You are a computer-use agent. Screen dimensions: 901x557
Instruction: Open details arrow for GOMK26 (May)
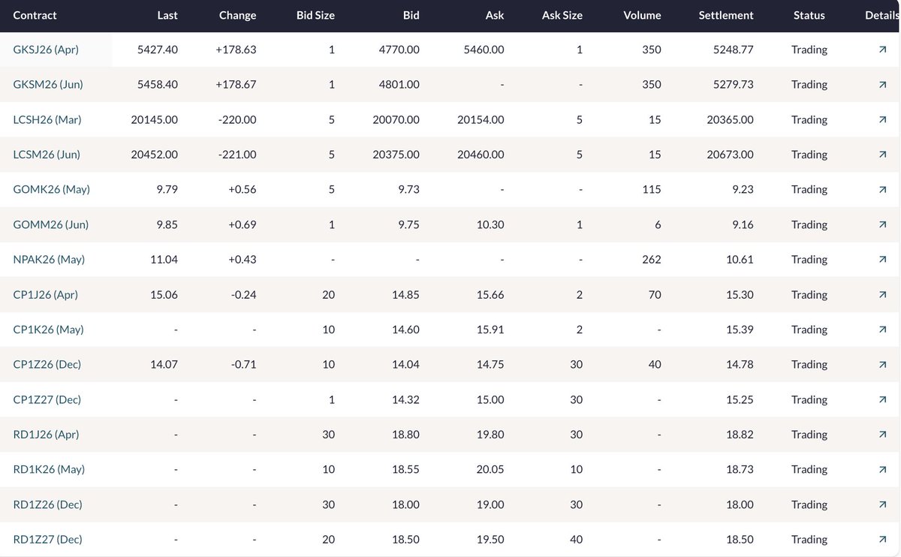(x=881, y=189)
